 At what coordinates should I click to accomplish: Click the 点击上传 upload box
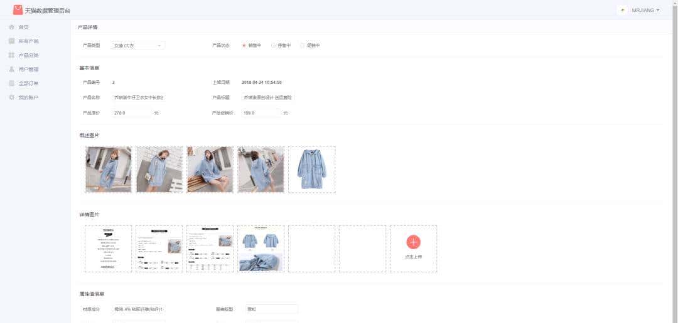[x=413, y=249]
